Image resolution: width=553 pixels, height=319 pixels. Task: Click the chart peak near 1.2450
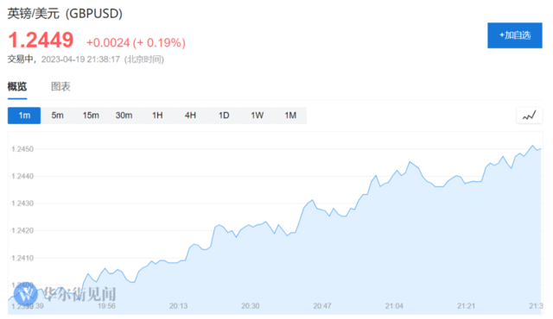[x=532, y=146]
